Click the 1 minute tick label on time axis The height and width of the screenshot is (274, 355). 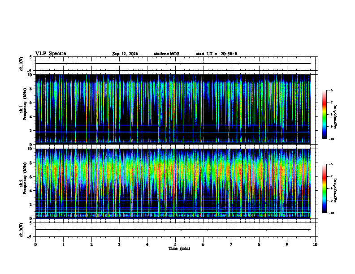pyautogui.click(x=63, y=244)
